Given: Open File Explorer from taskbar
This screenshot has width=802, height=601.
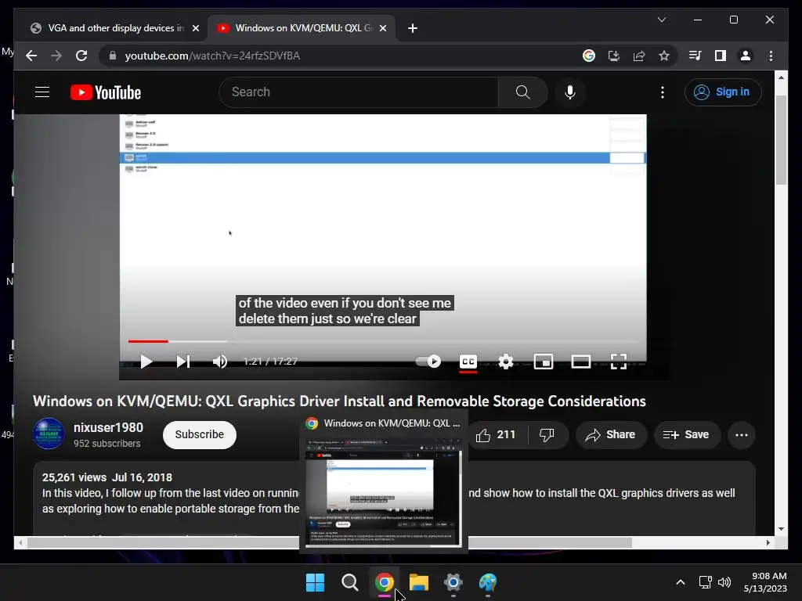Looking at the screenshot, I should click(418, 582).
